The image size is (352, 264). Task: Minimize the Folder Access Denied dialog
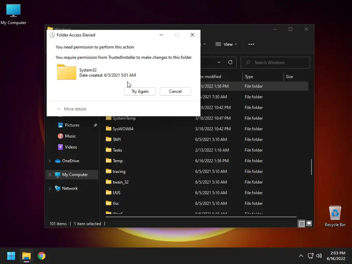pyautogui.click(x=161, y=35)
